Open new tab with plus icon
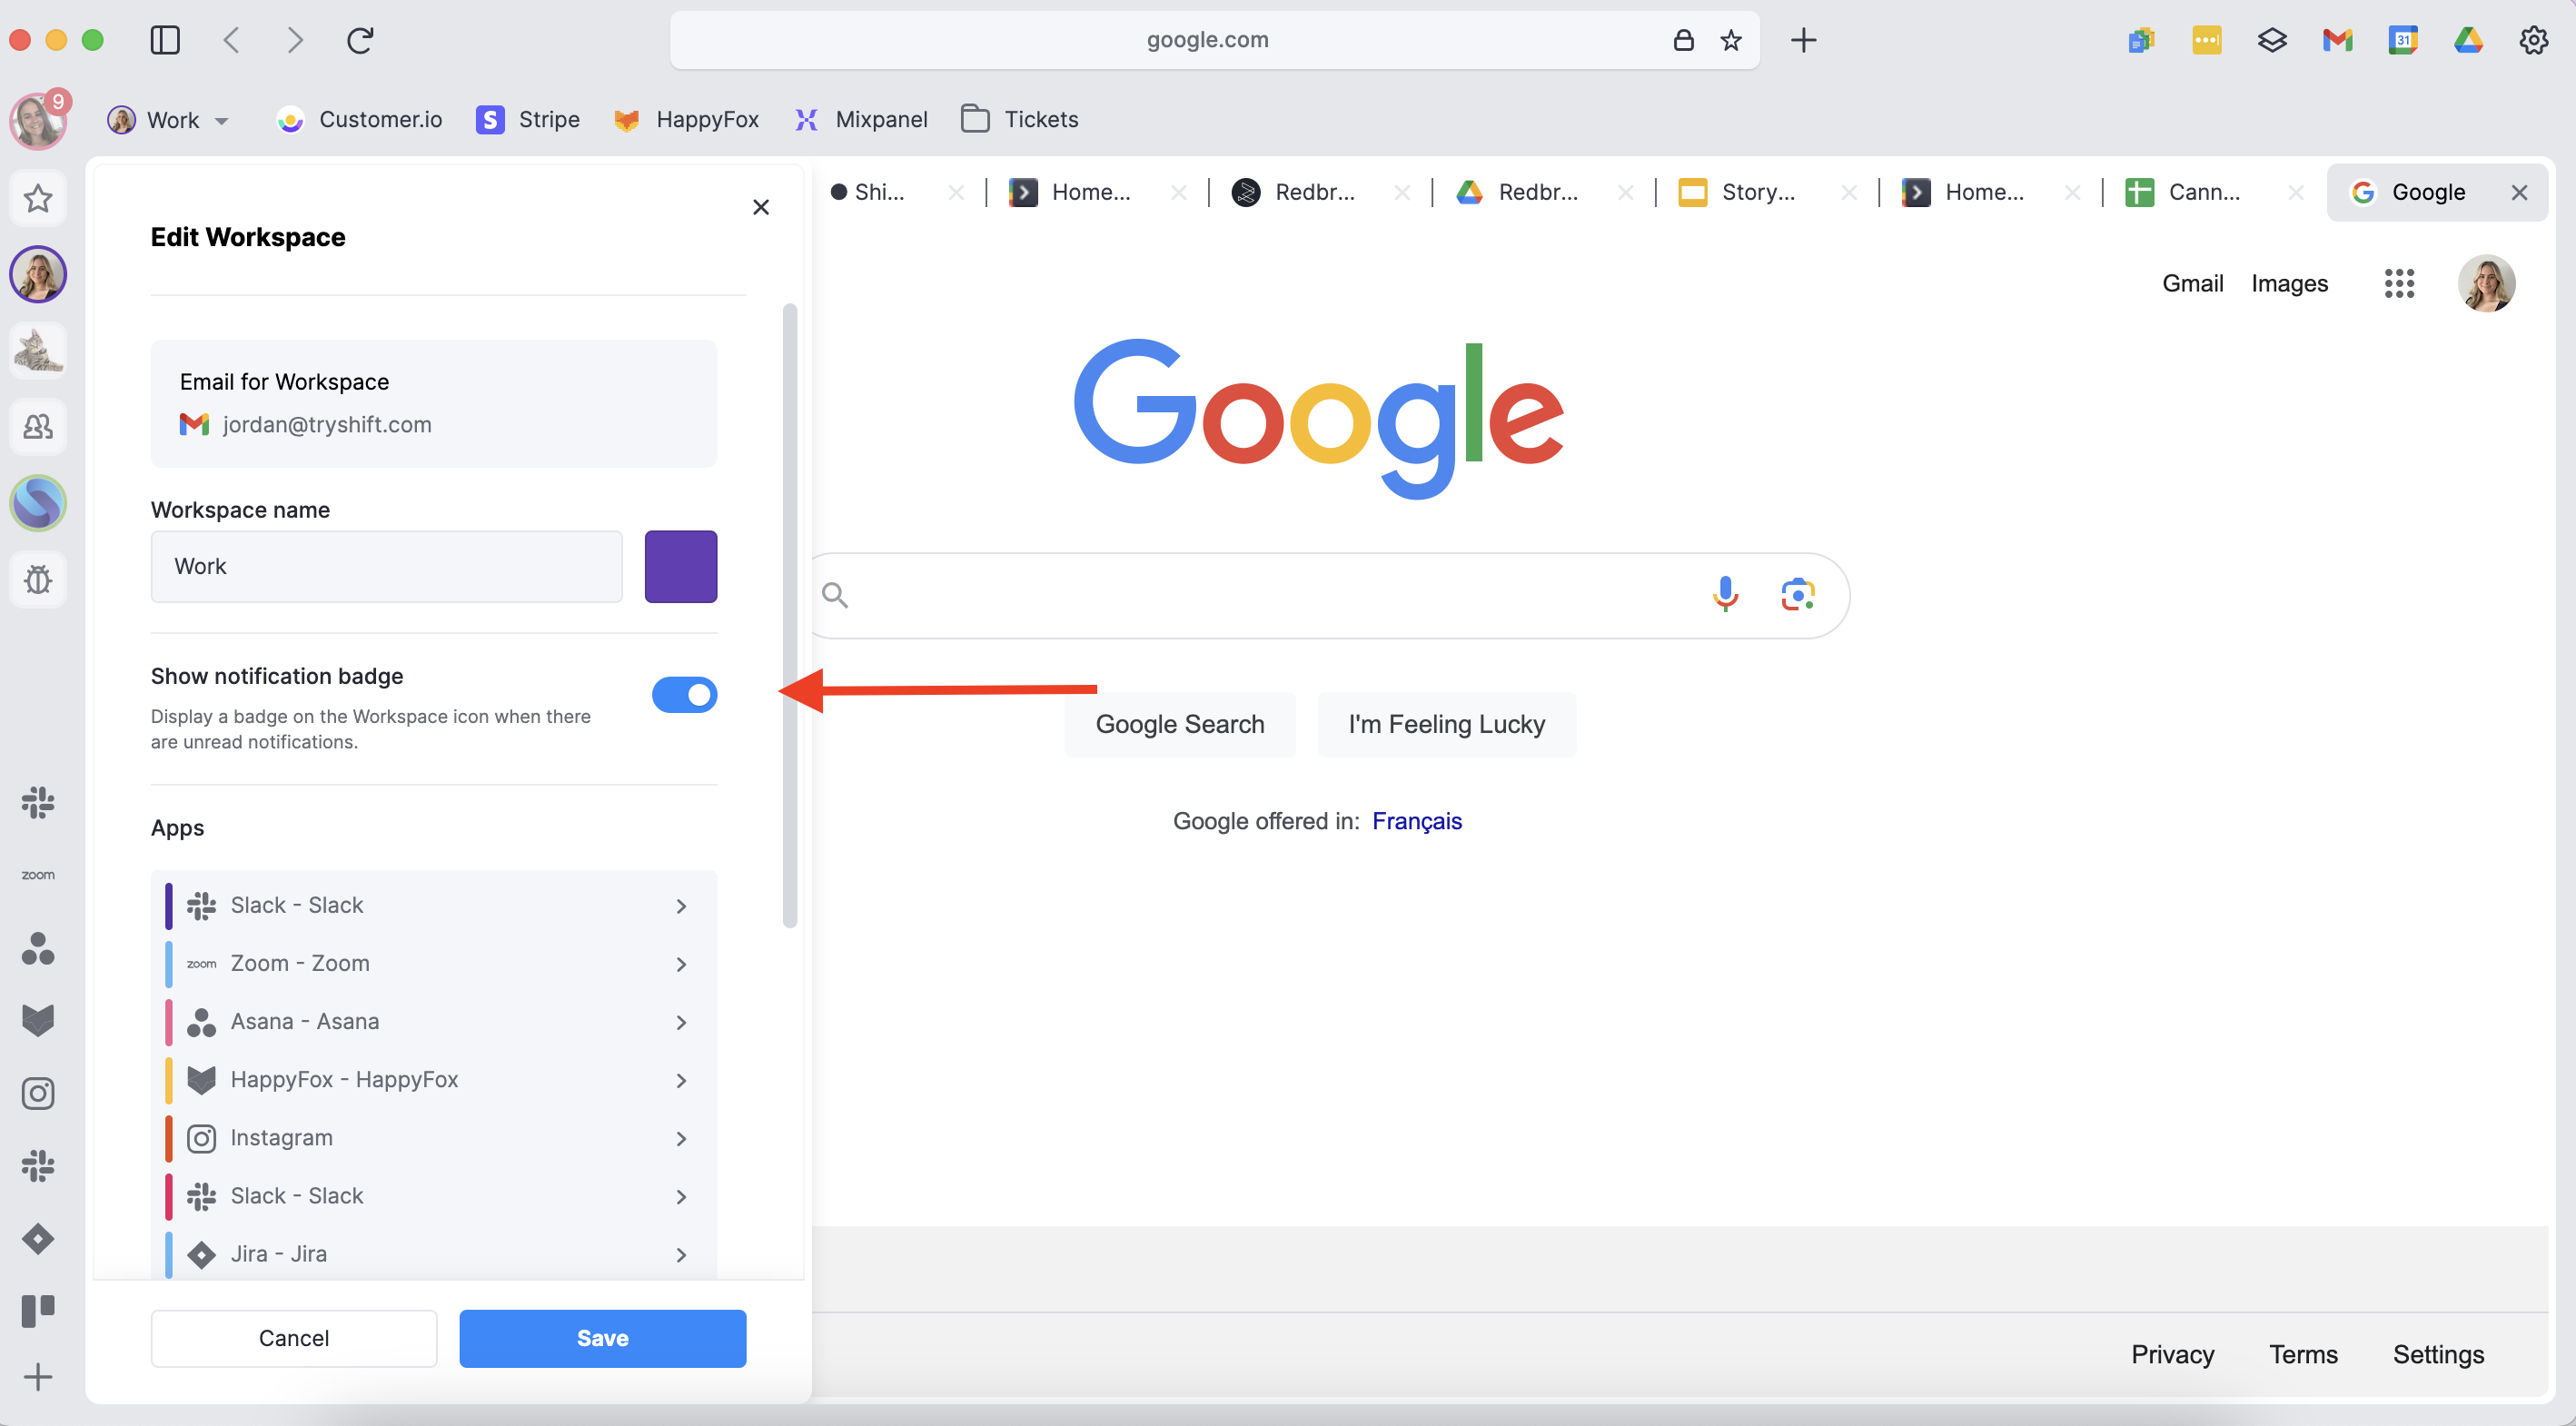 [1804, 40]
